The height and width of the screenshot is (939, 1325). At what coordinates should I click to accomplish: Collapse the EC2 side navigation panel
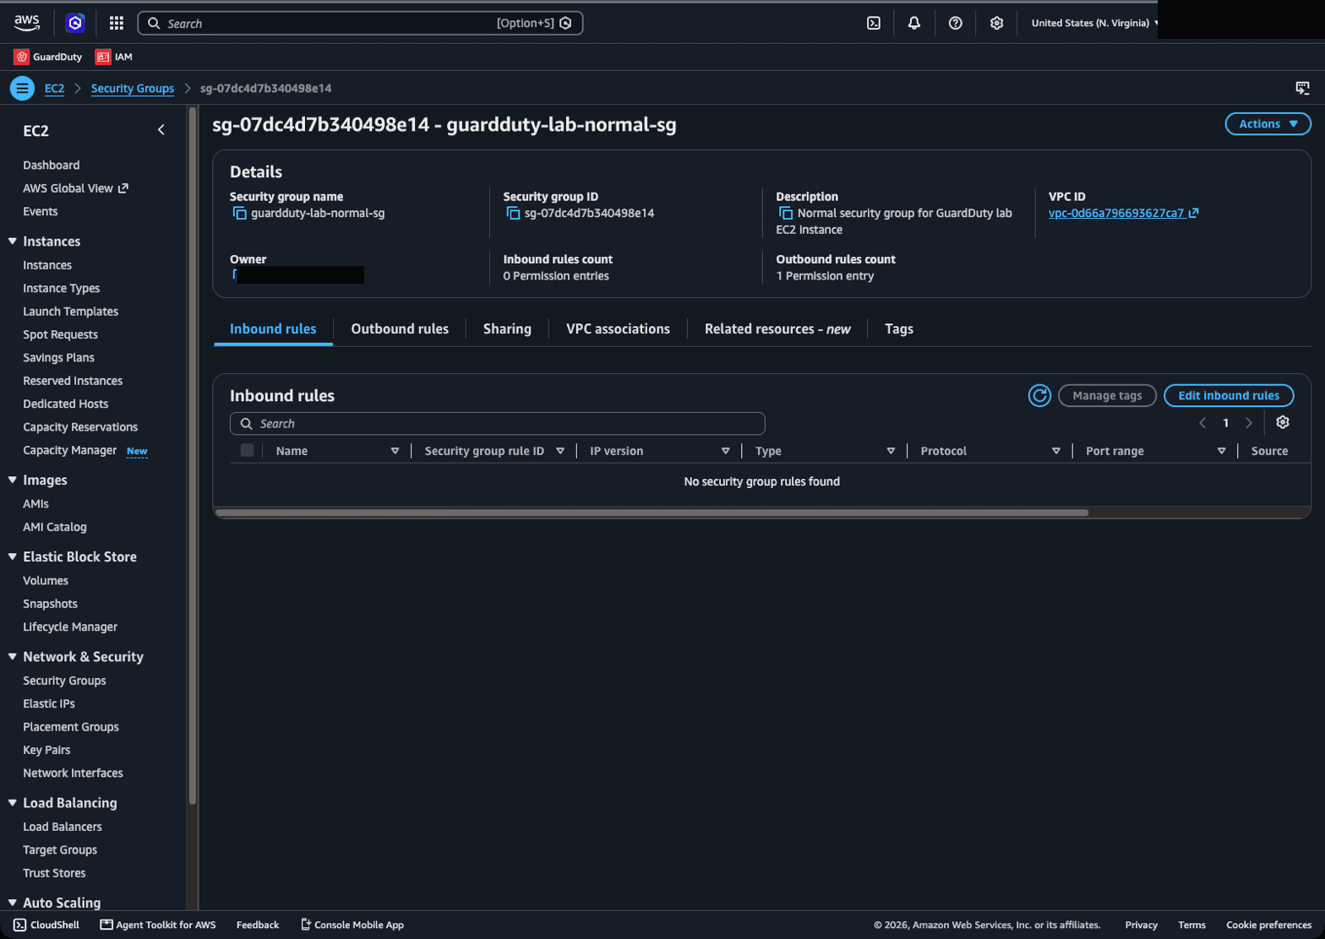pos(161,130)
